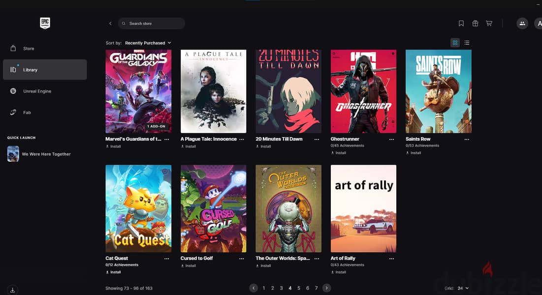The height and width of the screenshot is (295, 542).
Task: Open options menu for A Plague Tale
Action: pos(242,139)
